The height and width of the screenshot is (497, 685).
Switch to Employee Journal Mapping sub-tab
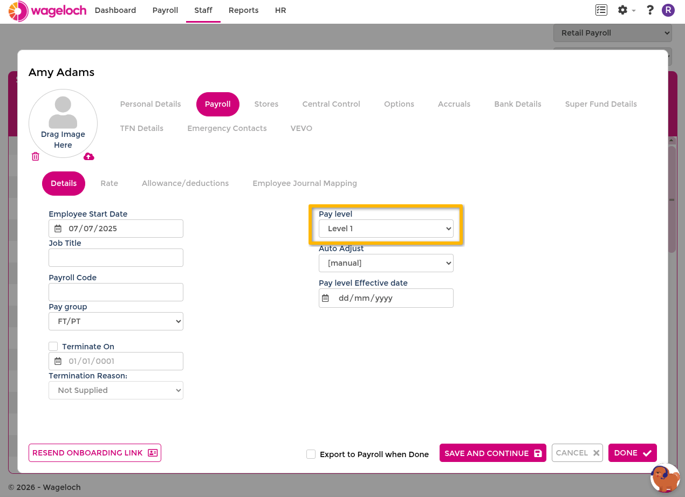[x=305, y=183]
